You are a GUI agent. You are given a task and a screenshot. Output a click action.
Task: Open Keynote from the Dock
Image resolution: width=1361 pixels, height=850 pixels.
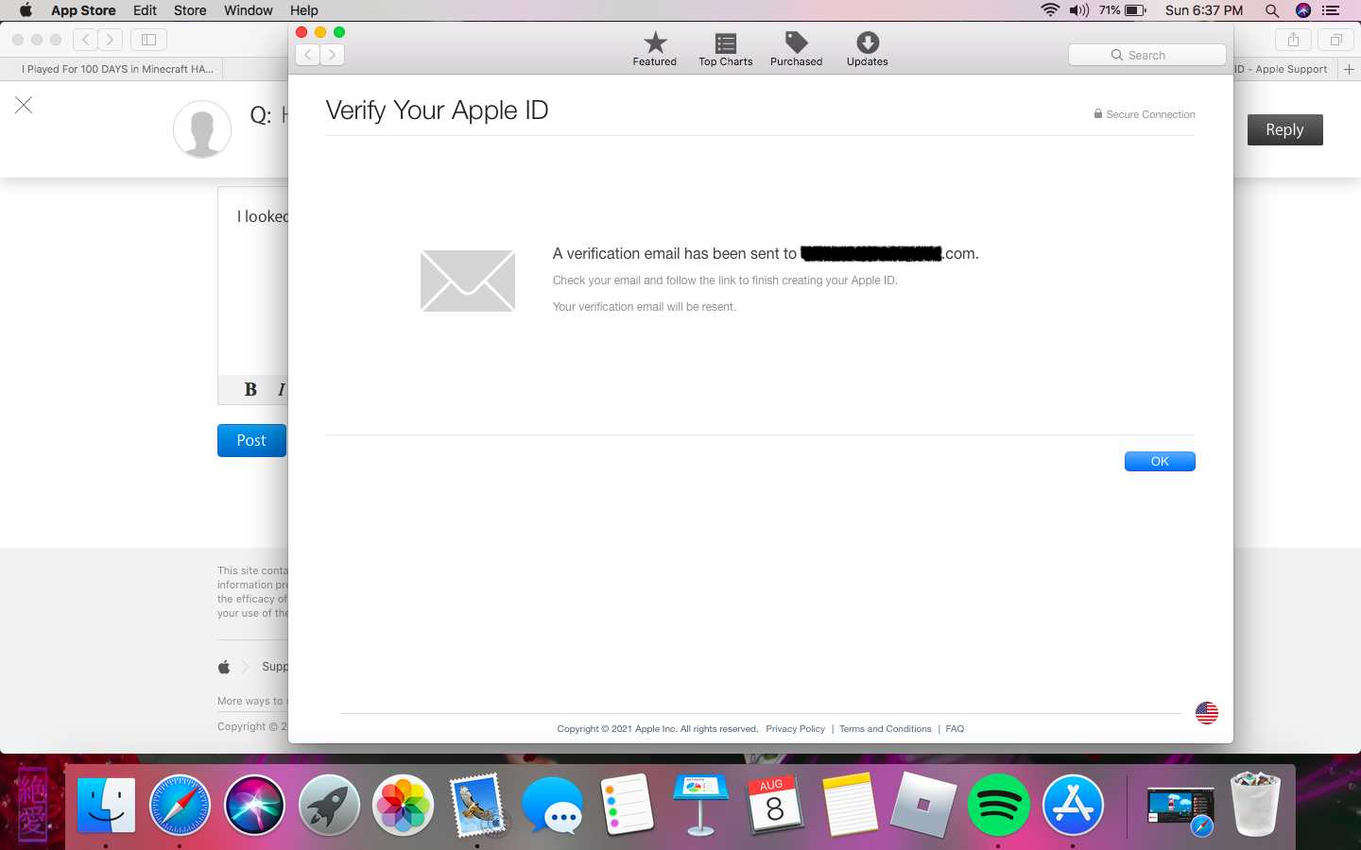coord(700,806)
